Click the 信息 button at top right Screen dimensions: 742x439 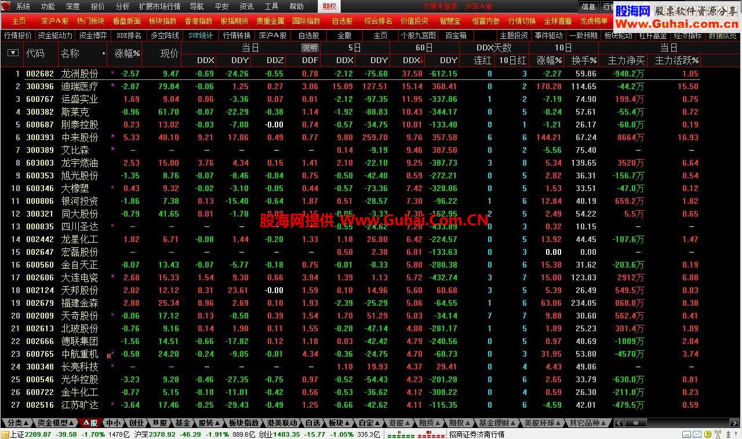click(x=588, y=7)
